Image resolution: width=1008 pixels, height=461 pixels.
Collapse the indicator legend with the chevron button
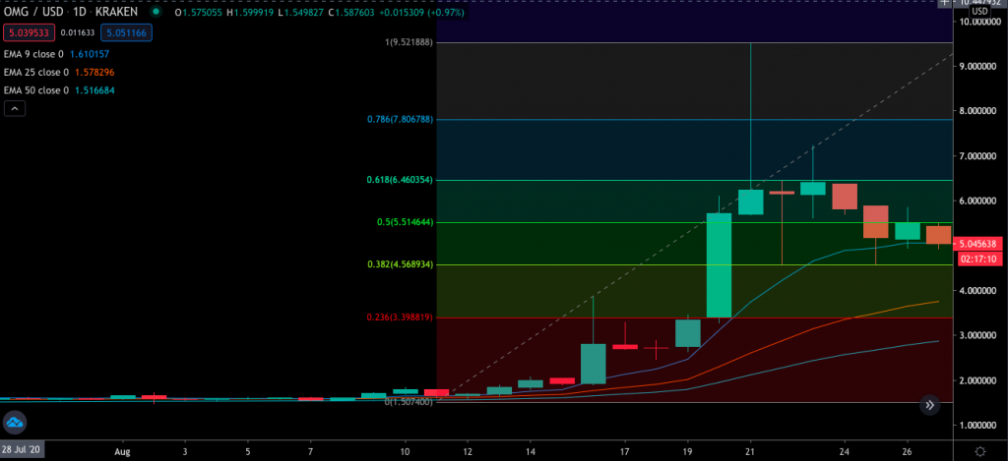[x=16, y=108]
